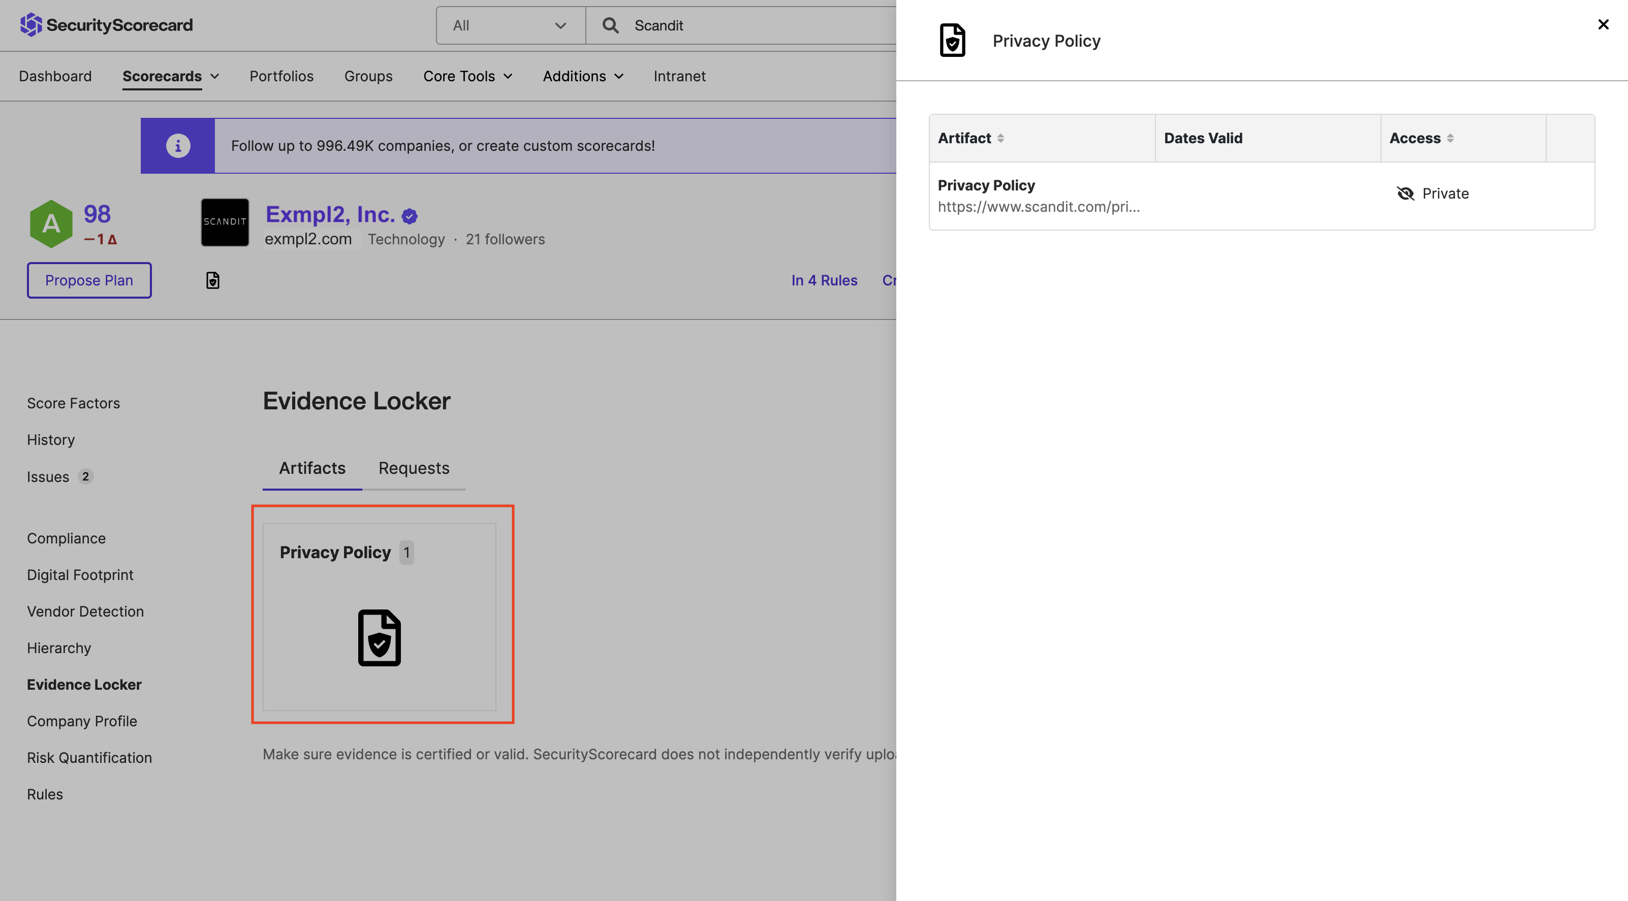Go to Hierarchy in sidebar
1628x901 pixels.
pos(59,648)
